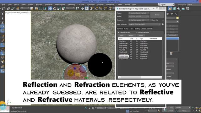The width and height of the screenshot is (201, 113).
Task: Click the Bind to Space Warp icon
Action: (17, 8)
